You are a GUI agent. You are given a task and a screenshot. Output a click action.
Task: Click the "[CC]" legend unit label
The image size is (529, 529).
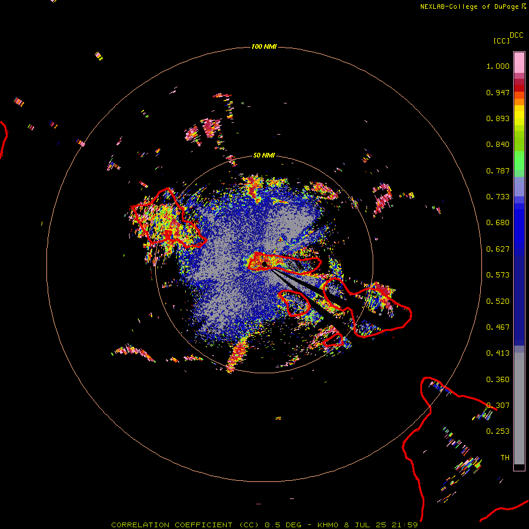(501, 41)
